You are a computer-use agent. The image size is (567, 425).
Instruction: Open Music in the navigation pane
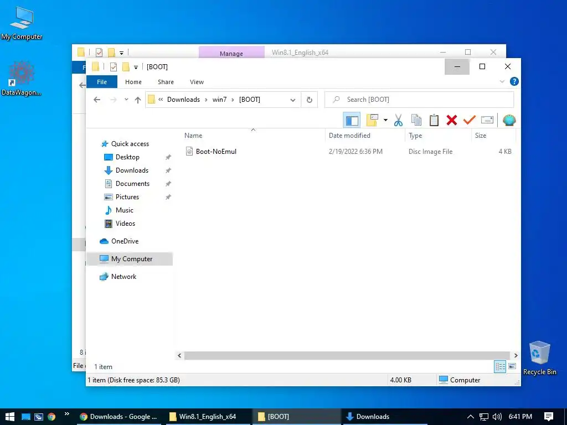(x=125, y=210)
